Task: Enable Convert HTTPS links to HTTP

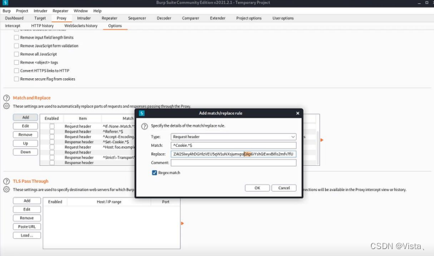Action: [x=16, y=71]
